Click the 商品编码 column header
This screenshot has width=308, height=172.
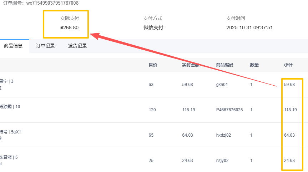click(224, 65)
